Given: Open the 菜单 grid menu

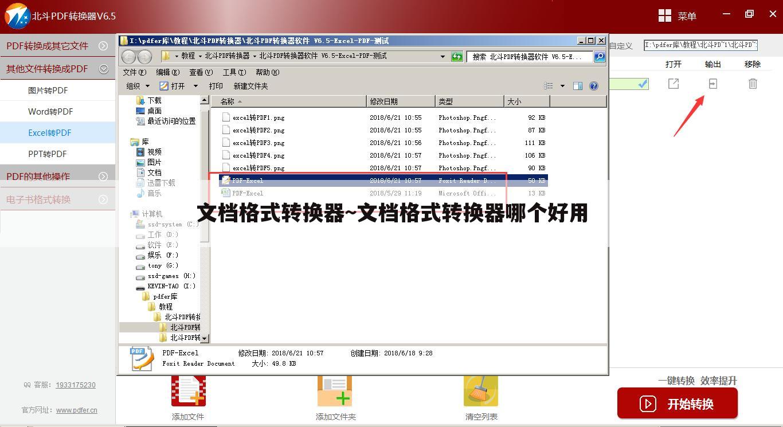Looking at the screenshot, I should [677, 16].
